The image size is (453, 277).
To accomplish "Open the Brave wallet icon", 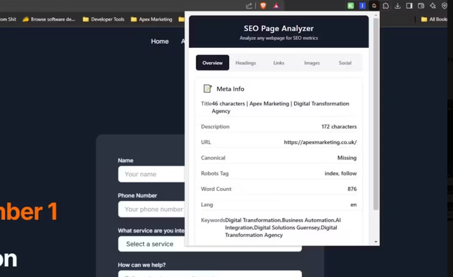I will click(421, 6).
